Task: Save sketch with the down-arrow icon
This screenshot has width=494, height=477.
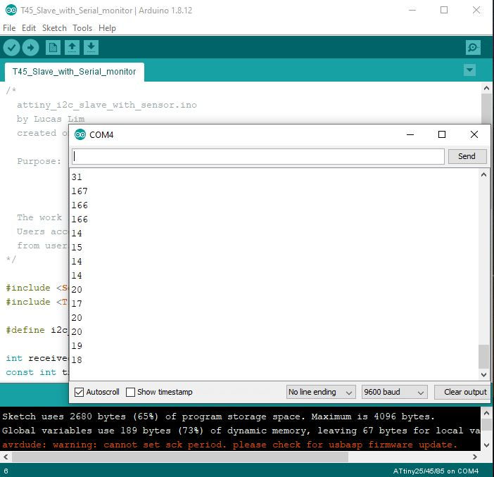Action: [91, 48]
